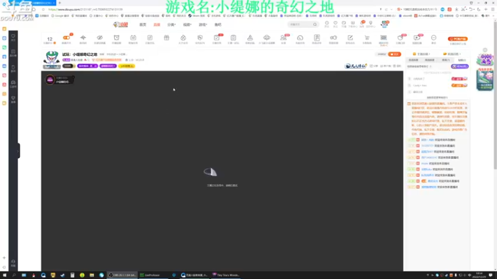This screenshot has height=279, width=497.
Task: Open the heart follow-list icon in top header
Action: click(x=335, y=23)
